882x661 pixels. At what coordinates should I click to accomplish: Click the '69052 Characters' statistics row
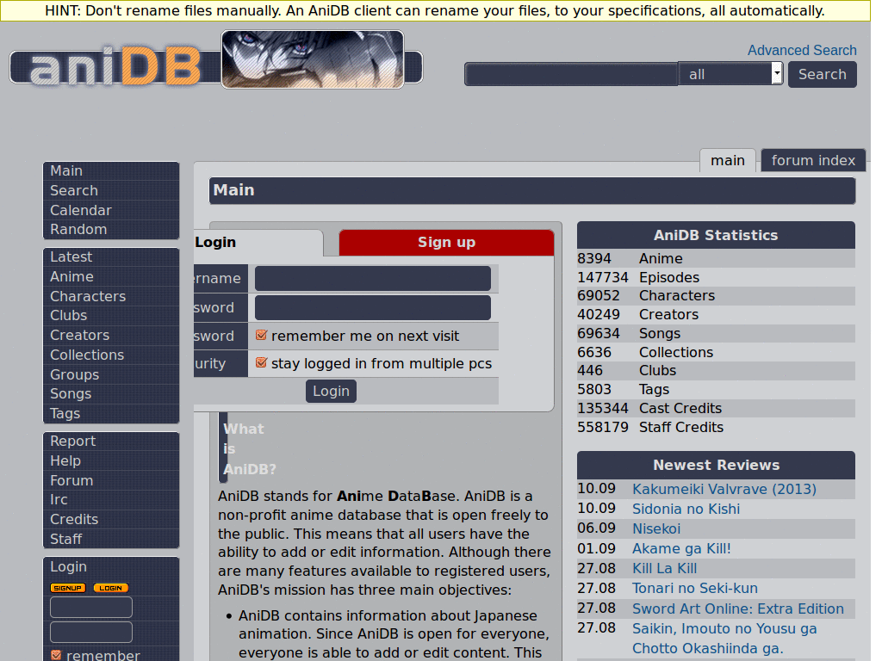coord(716,296)
